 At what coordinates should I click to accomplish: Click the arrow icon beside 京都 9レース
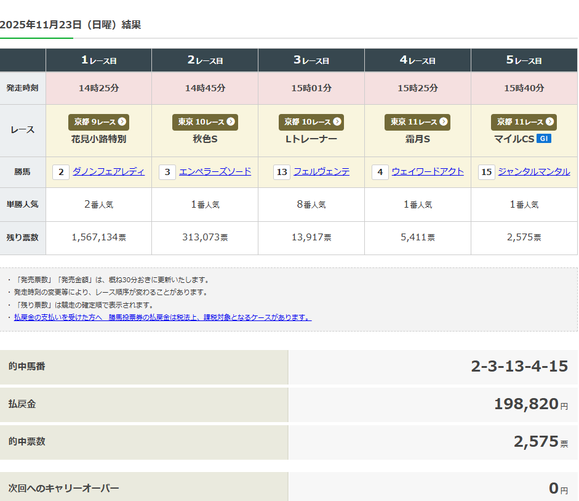click(122, 122)
